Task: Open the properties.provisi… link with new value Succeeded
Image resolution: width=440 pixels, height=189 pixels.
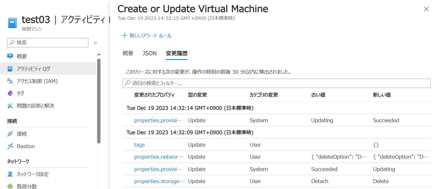Action: coord(158,120)
